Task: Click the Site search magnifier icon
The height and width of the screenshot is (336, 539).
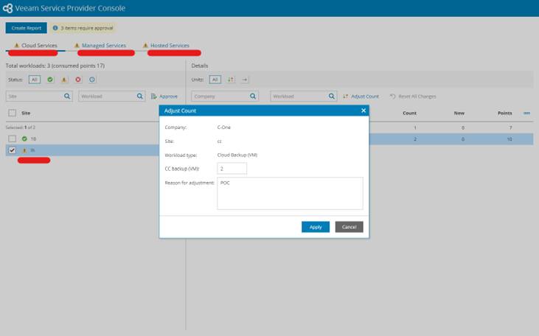Action: 67,97
